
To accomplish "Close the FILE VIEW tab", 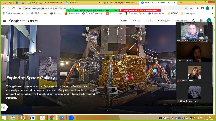I will click(x=99, y=3).
